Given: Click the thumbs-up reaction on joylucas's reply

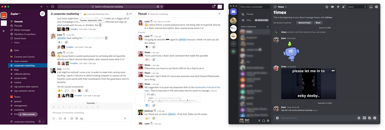Looking at the screenshot, I should (x=147, y=118).
